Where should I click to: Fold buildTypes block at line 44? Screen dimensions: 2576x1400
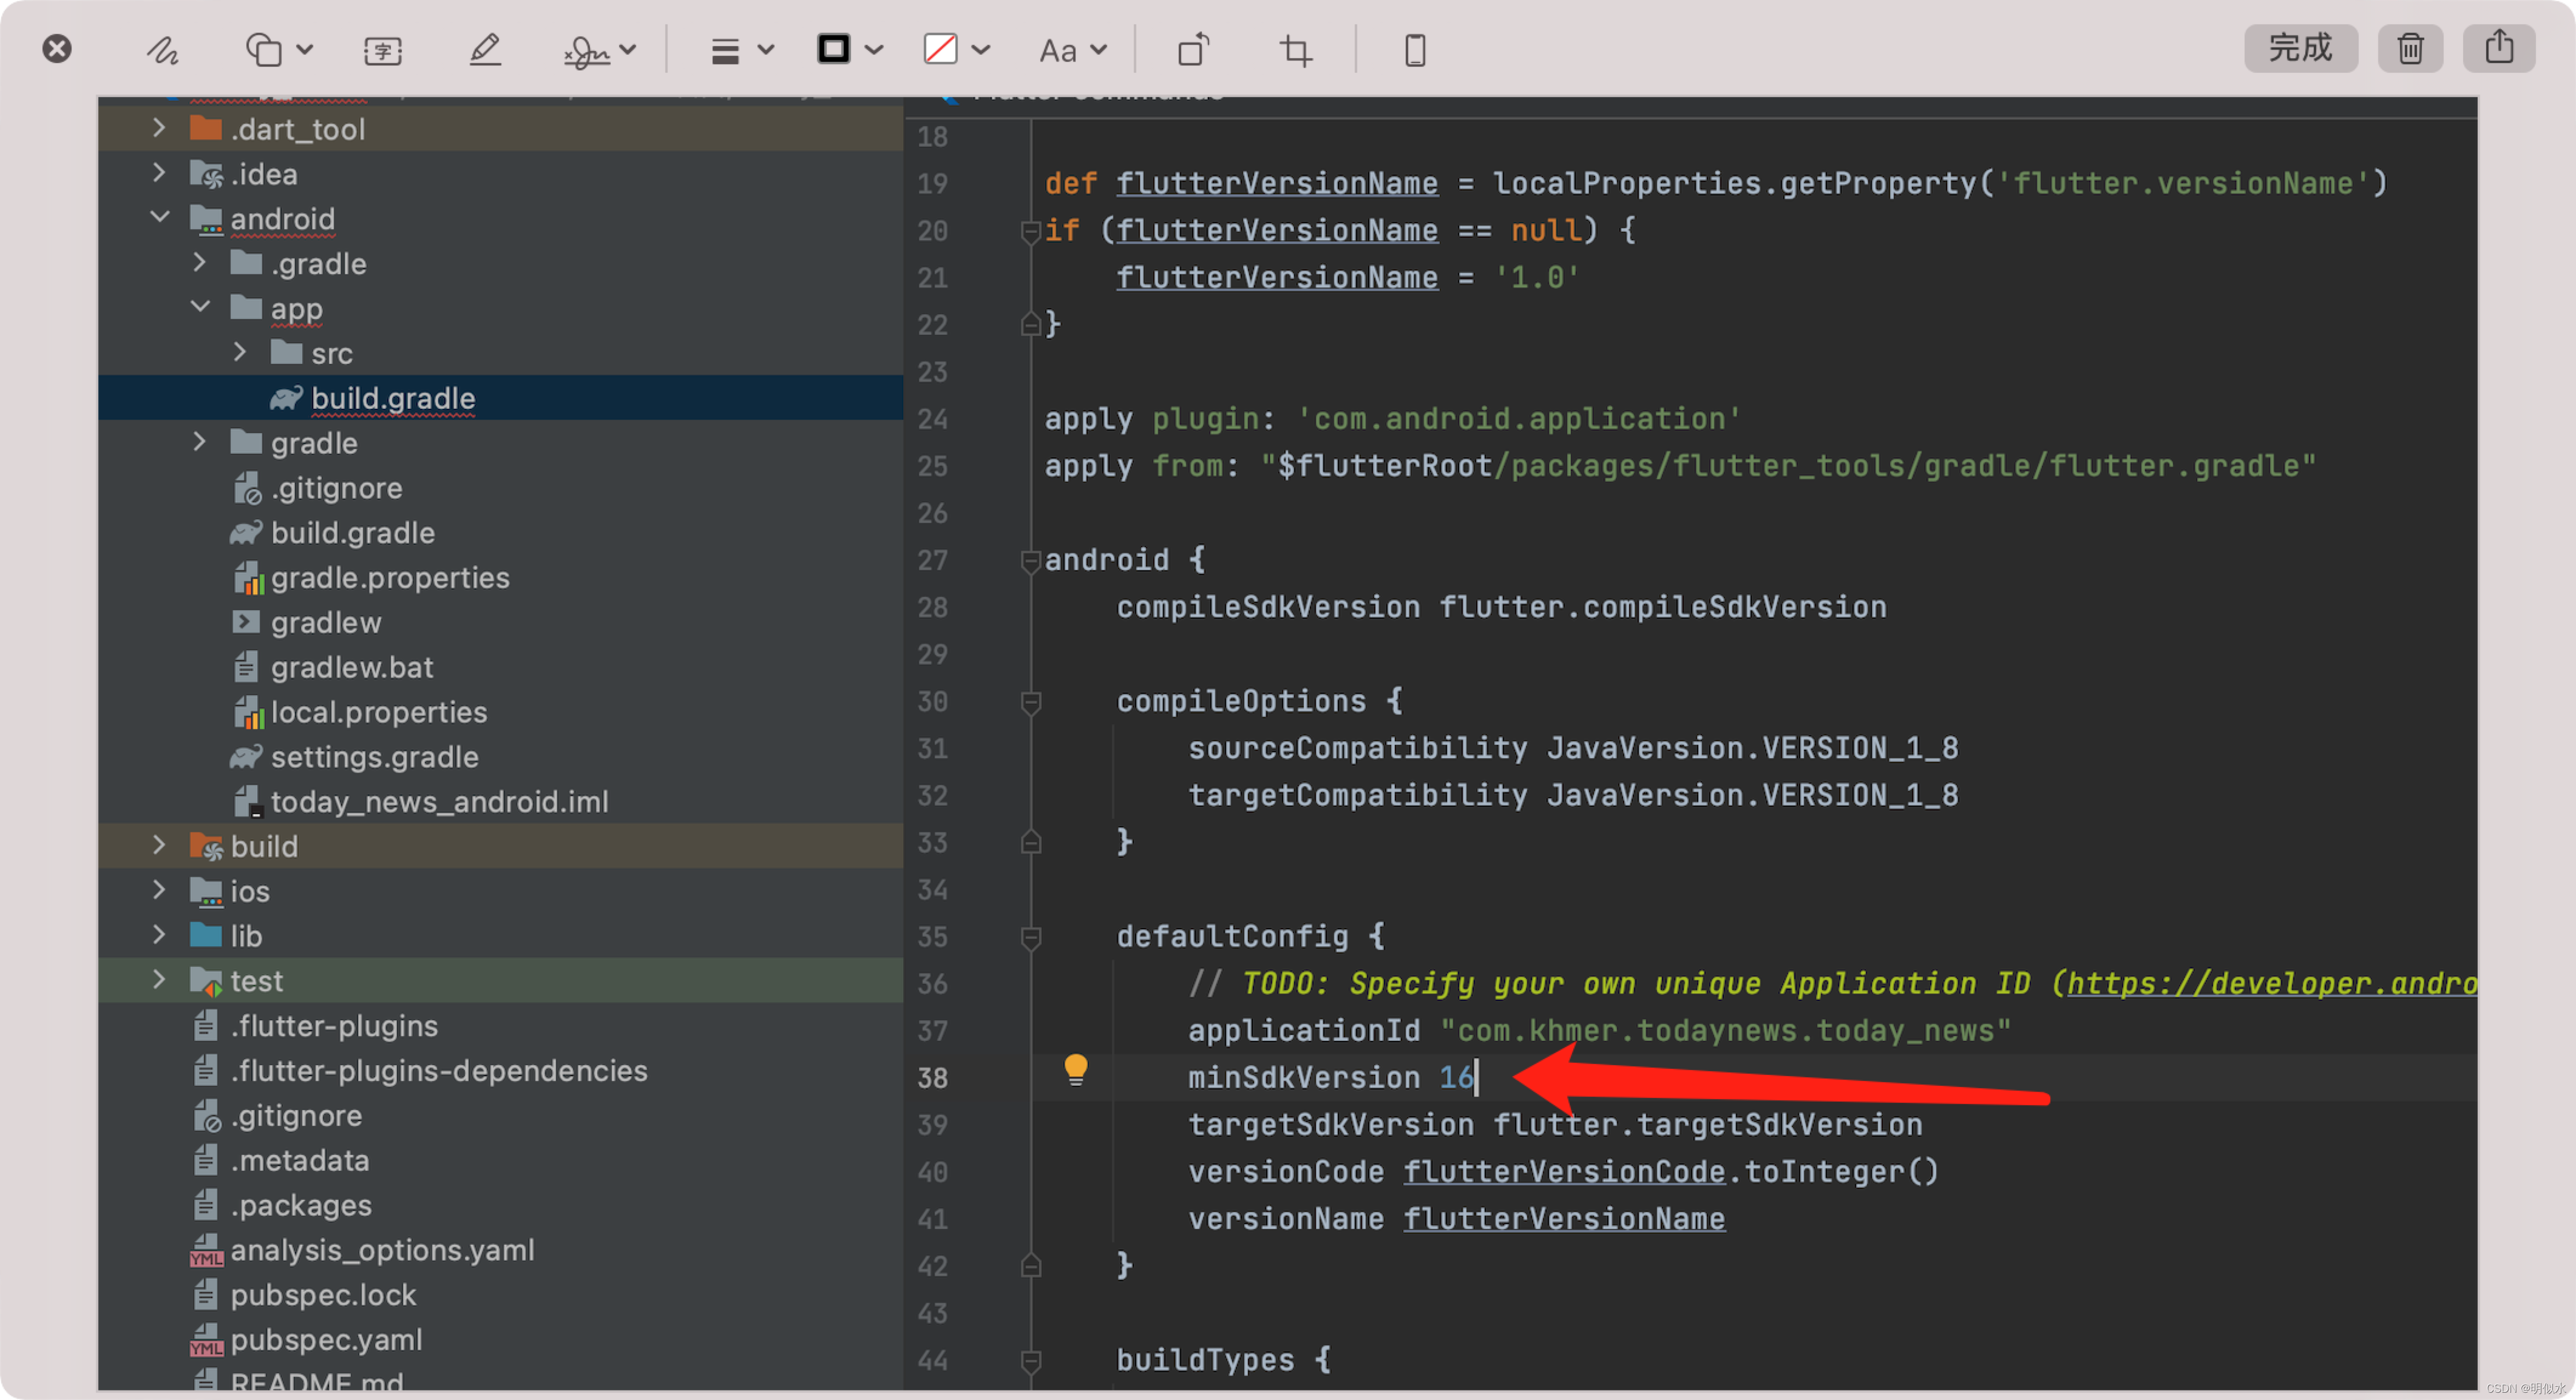click(x=1030, y=1361)
